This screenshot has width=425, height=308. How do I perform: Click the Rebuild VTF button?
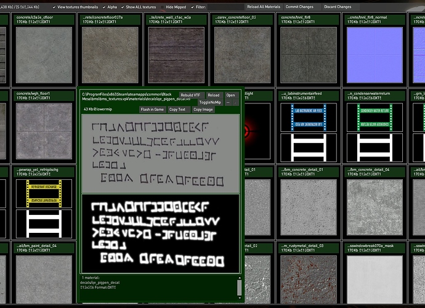coord(190,95)
